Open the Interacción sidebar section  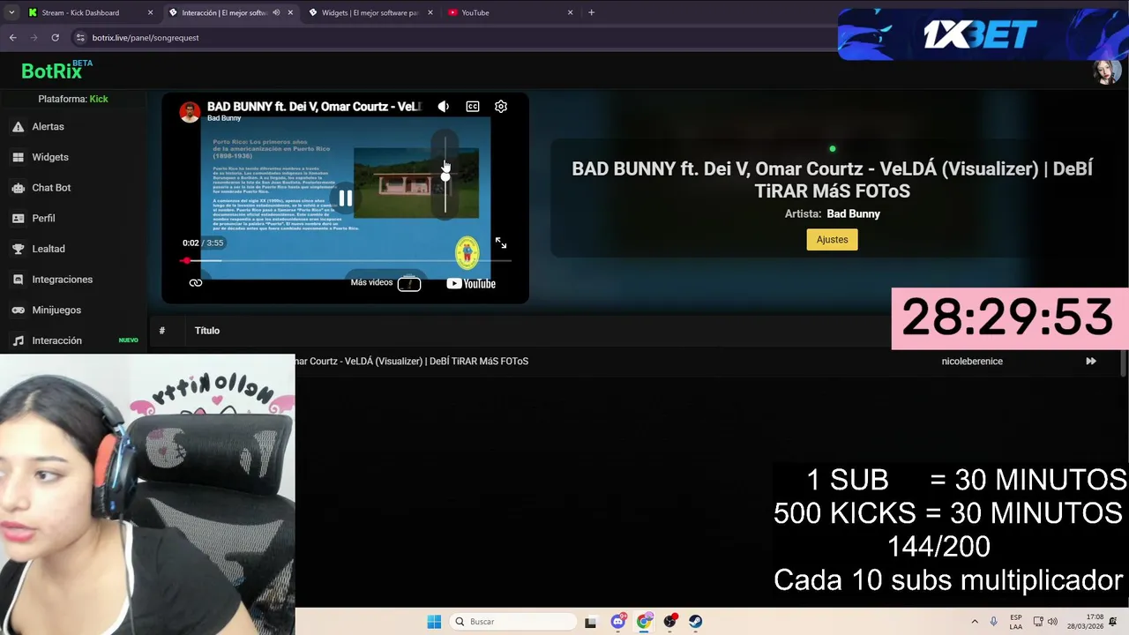56,340
